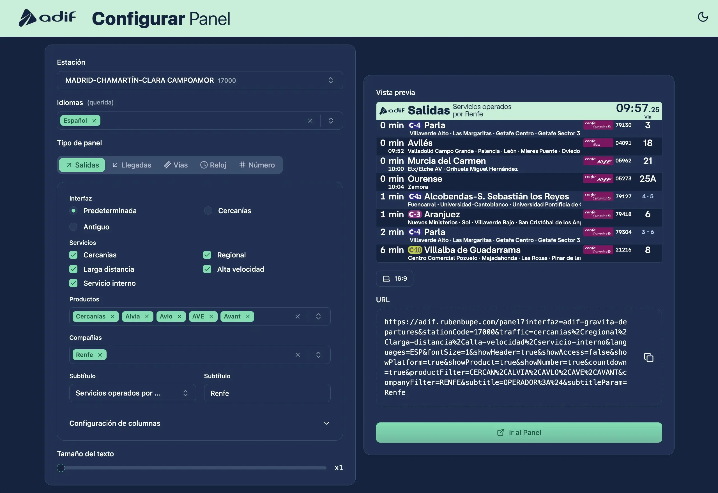718x493 pixels.
Task: Click the Ourense destination in preview
Action: [x=425, y=179]
